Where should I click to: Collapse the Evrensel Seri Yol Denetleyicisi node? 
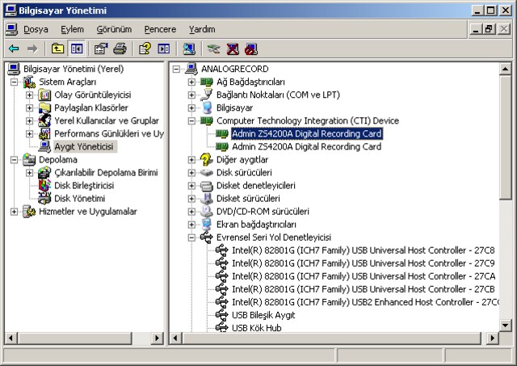[191, 238]
